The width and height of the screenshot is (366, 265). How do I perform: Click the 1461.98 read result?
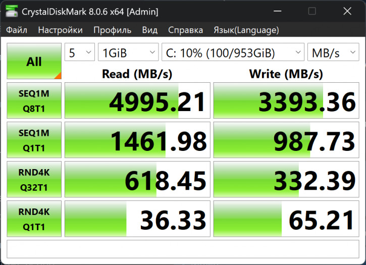click(x=137, y=140)
